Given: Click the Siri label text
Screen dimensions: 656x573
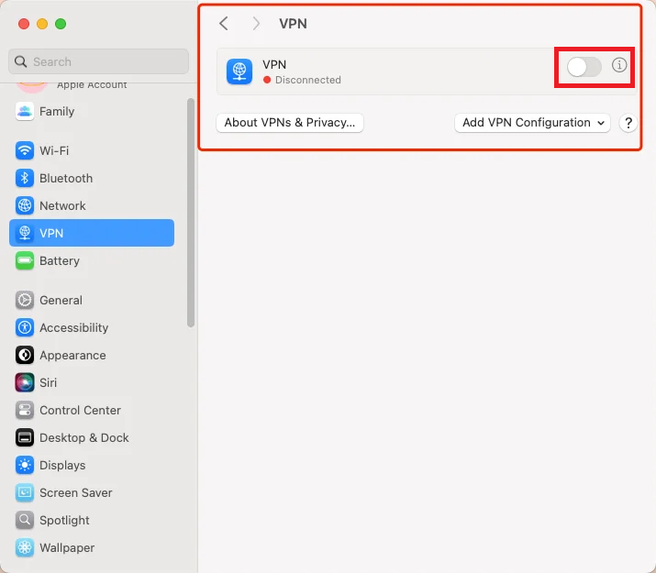Looking at the screenshot, I should (x=48, y=383).
